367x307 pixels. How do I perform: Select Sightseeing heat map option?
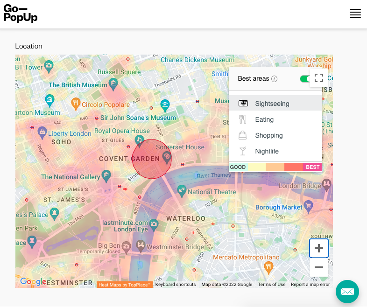(275, 103)
